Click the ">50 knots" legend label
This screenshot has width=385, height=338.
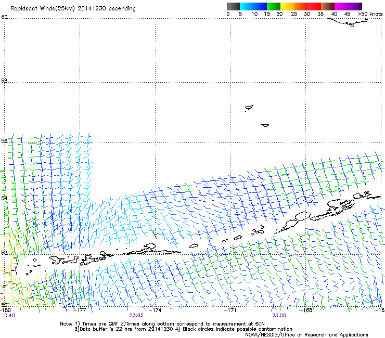(x=370, y=14)
